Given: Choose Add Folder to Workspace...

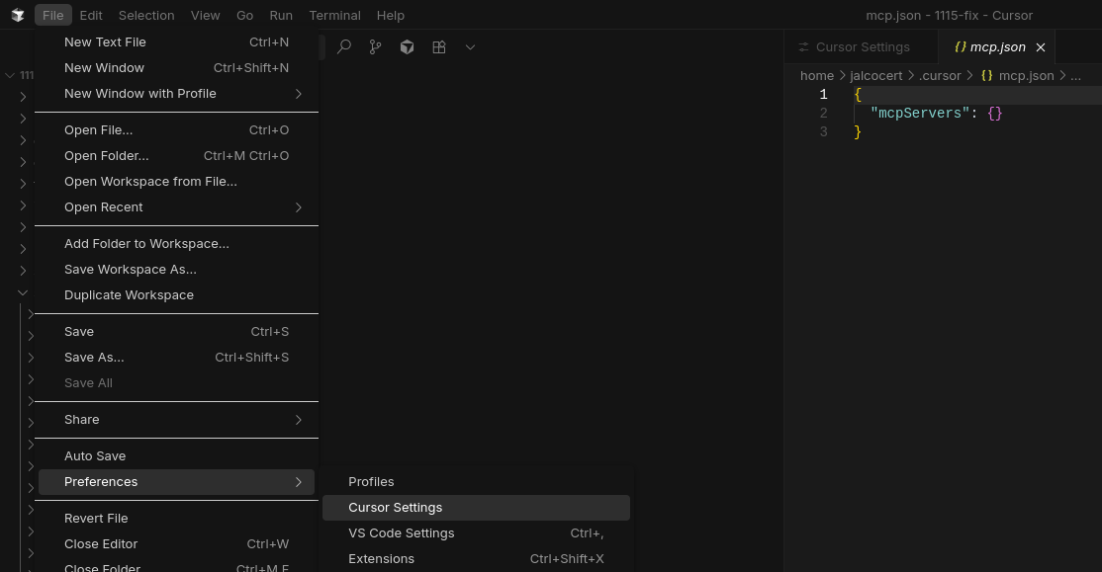Looking at the screenshot, I should [176, 244].
